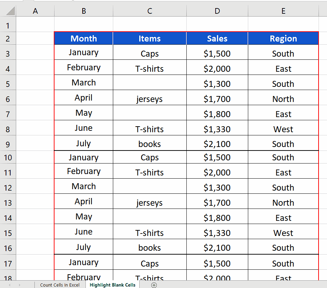The height and width of the screenshot is (288, 327).
Task: Click the next-sheet navigation arrow
Action: tap(20, 285)
